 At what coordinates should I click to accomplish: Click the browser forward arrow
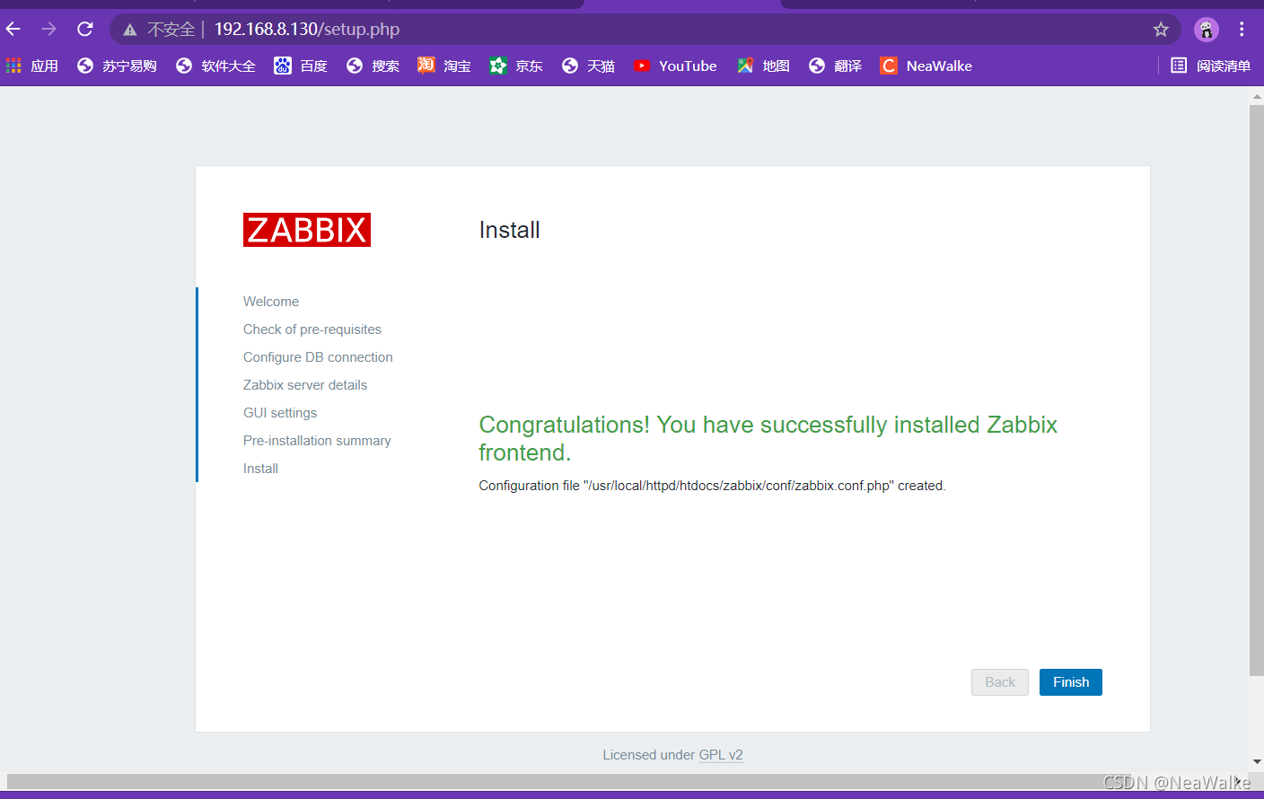tap(48, 29)
